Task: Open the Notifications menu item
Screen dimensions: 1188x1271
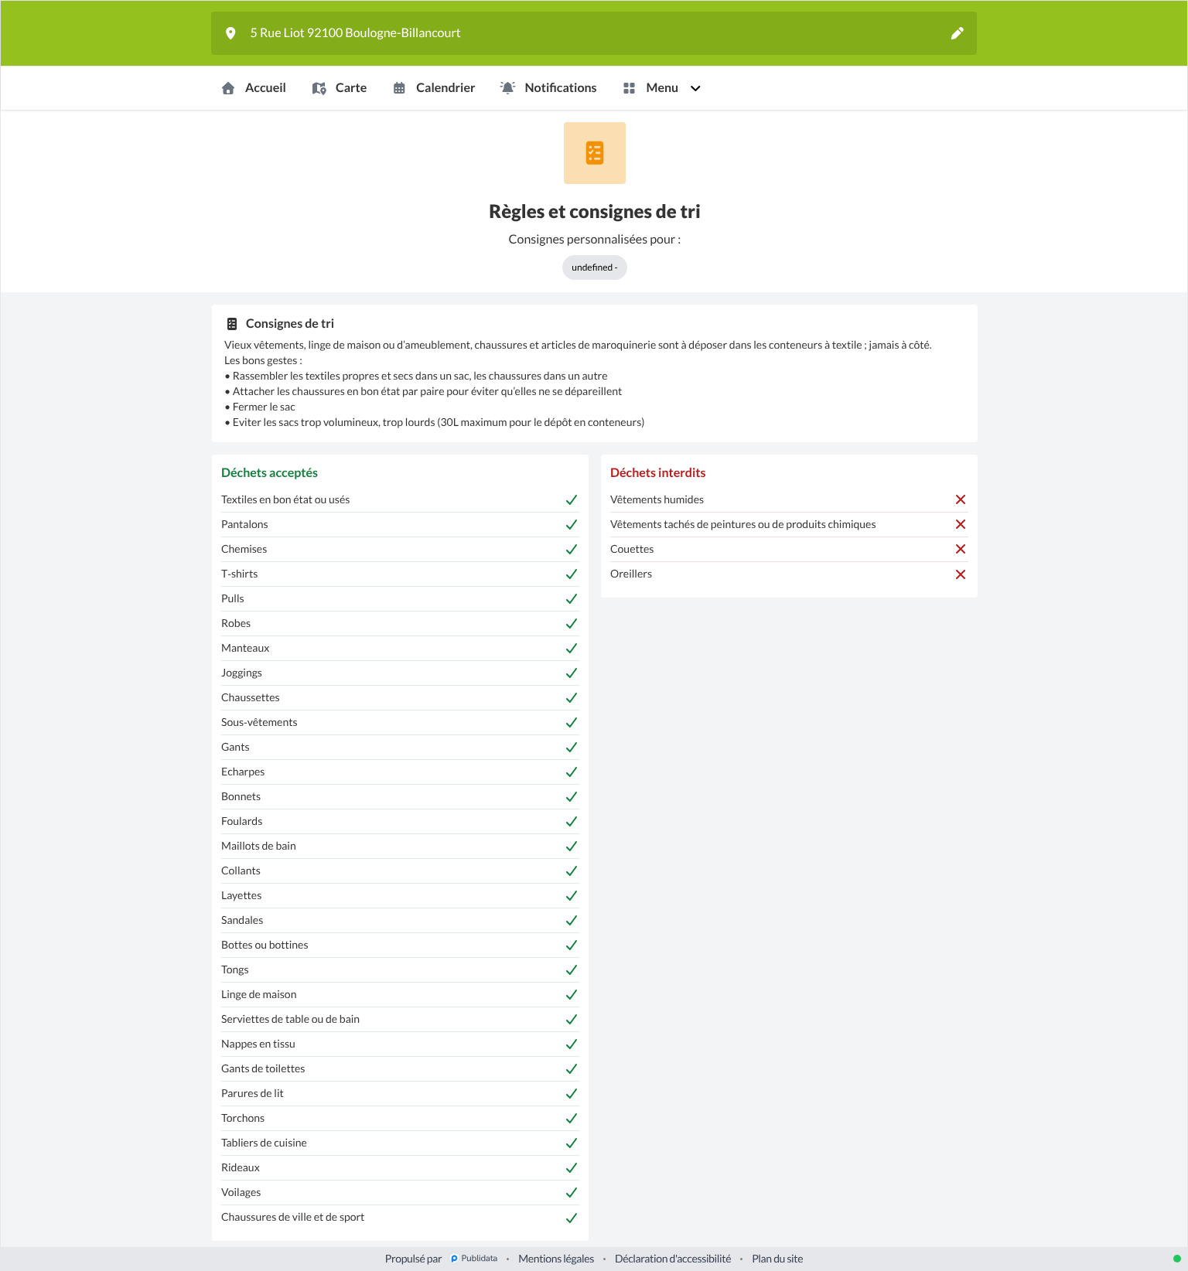Action: click(x=548, y=88)
